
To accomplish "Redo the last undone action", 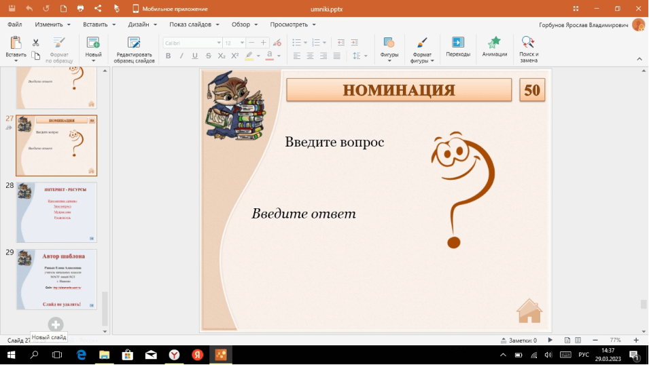I will click(x=46, y=8).
